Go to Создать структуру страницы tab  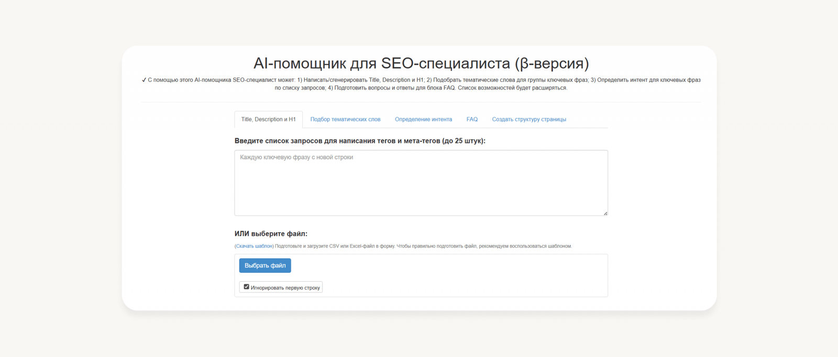[x=529, y=119]
